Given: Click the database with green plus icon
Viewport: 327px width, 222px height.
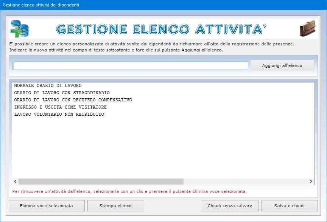Looking at the screenshot, I should point(20,29).
